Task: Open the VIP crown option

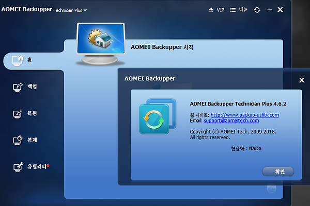Action: pyautogui.click(x=216, y=10)
